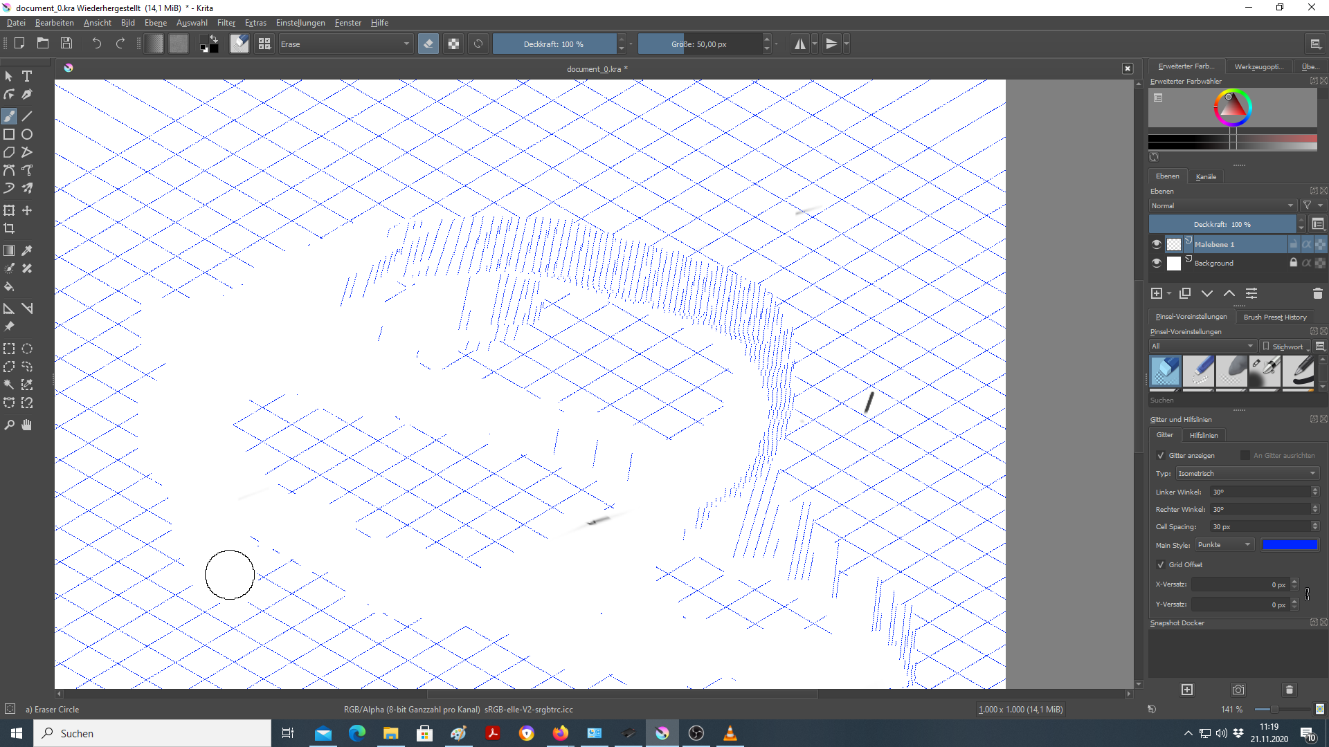Enable 'An Gitter ausrichten'
1329x747 pixels.
[x=1245, y=455]
